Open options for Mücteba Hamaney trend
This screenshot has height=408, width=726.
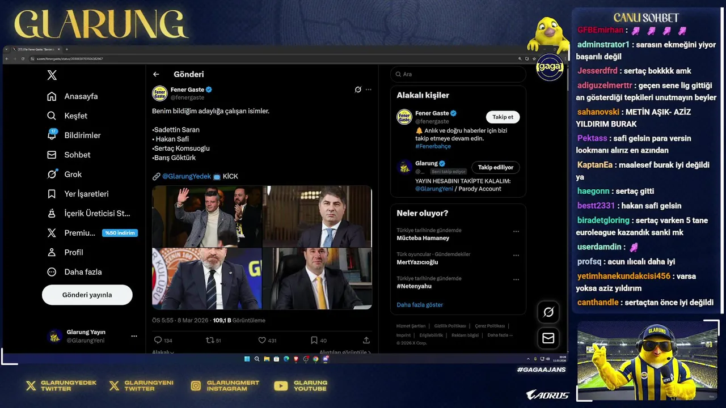pyautogui.click(x=516, y=231)
